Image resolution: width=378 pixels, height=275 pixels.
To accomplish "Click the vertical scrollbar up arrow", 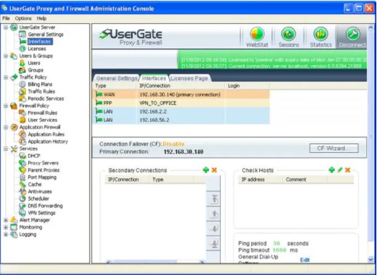I will (371, 28).
